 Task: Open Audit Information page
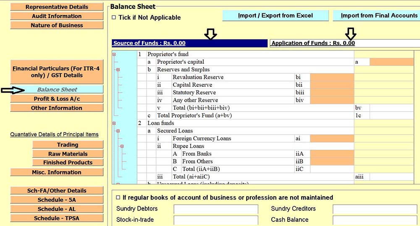point(57,16)
